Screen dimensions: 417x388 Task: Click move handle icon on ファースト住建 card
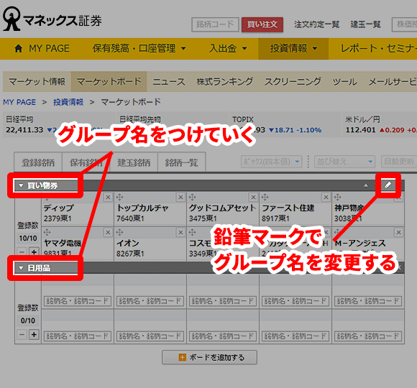click(265, 197)
